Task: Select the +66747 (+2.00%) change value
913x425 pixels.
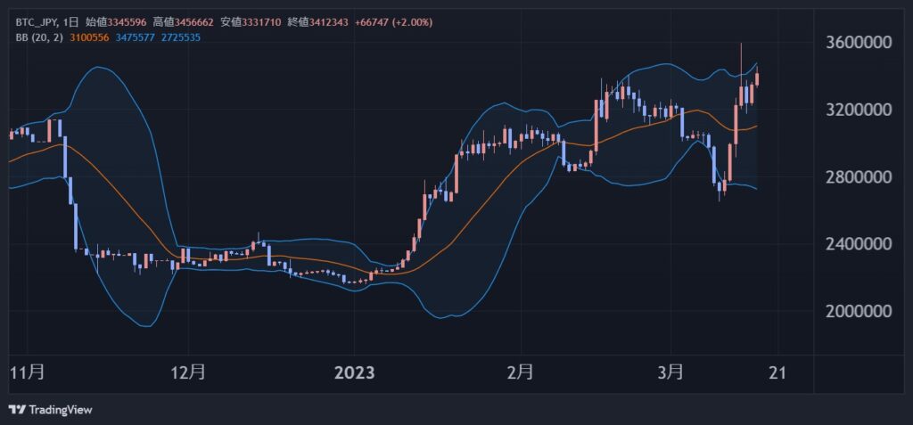Action: (393, 22)
